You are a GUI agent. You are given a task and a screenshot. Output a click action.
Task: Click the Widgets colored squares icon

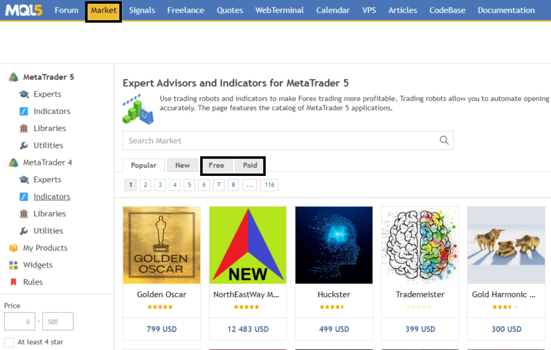tap(13, 265)
